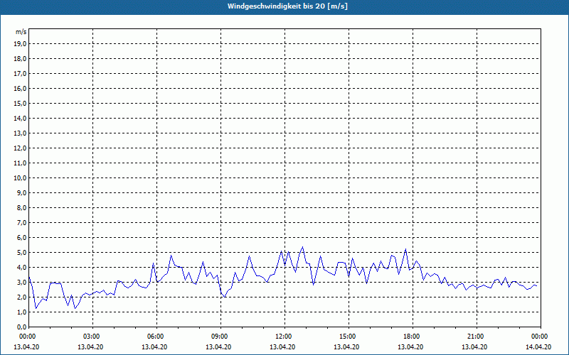Viewport: 569px width, 355px height.
Task: Click the 12:00 time axis label
Action: tap(284, 337)
